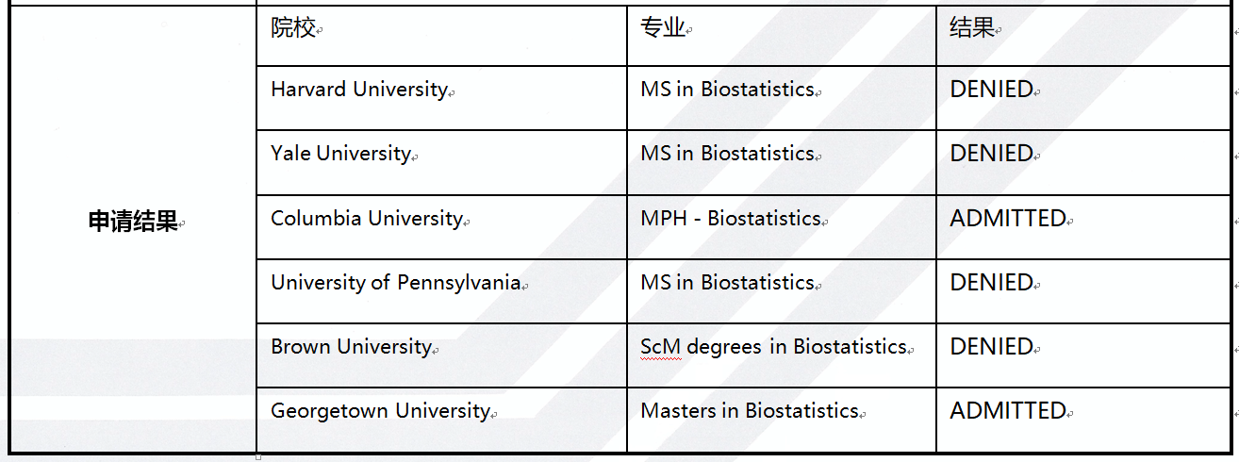This screenshot has height=462, width=1239.
Task: Click Masters in Biostatistics cell
Action: (782, 420)
